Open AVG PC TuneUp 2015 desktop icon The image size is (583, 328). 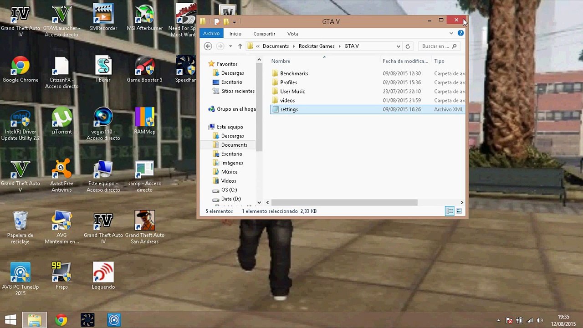20,279
